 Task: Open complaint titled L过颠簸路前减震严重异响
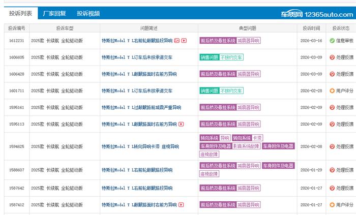141,107
